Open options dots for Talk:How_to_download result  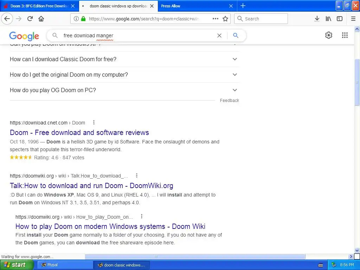coord(137,175)
